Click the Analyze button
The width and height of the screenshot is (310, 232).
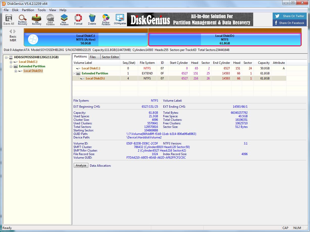coord(81,165)
